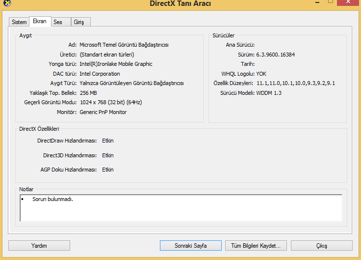Viewport: 361px width, 260px height.
Task: Click the 'Aygıt' group heading
Action: [26, 35]
